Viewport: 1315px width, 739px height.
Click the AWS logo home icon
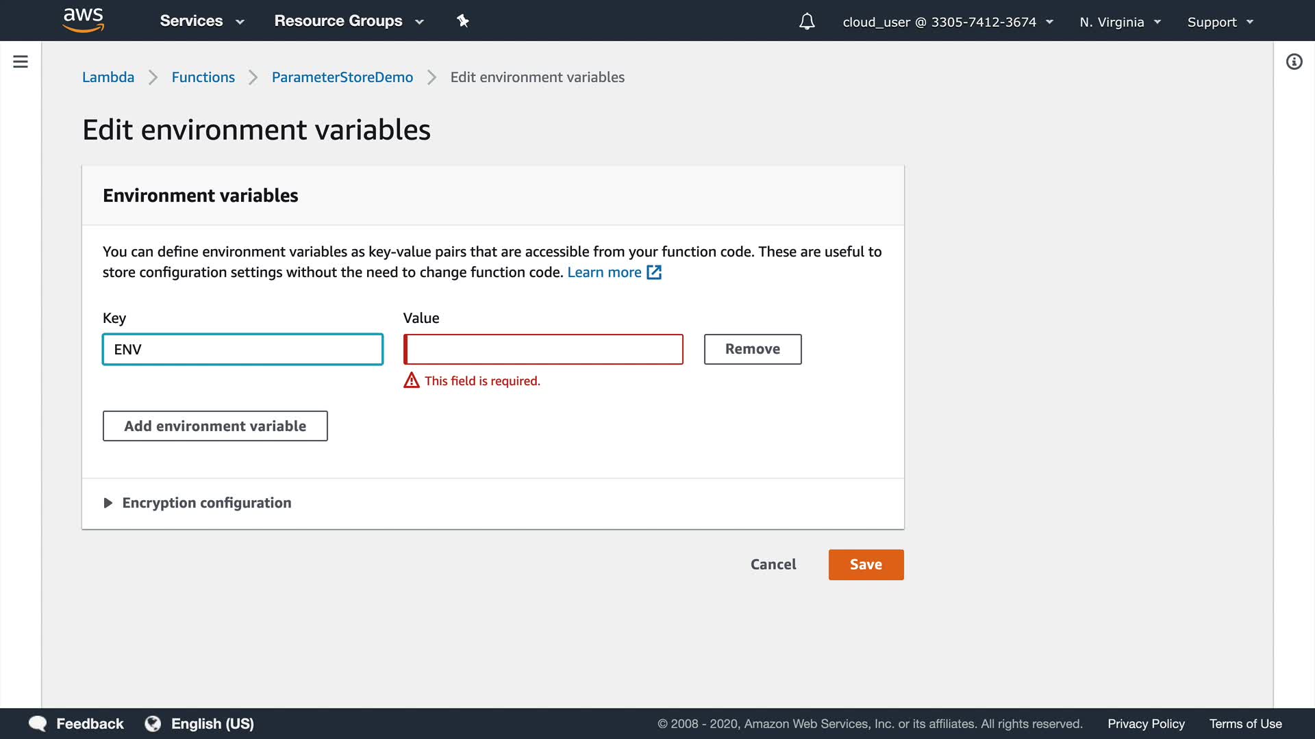(83, 21)
